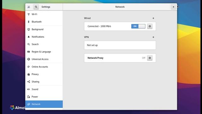Click the Power battery icon
202x114 pixels.
[x=29, y=97]
